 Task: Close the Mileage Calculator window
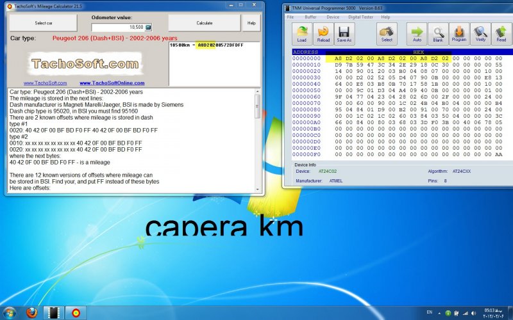pyautogui.click(x=254, y=5)
